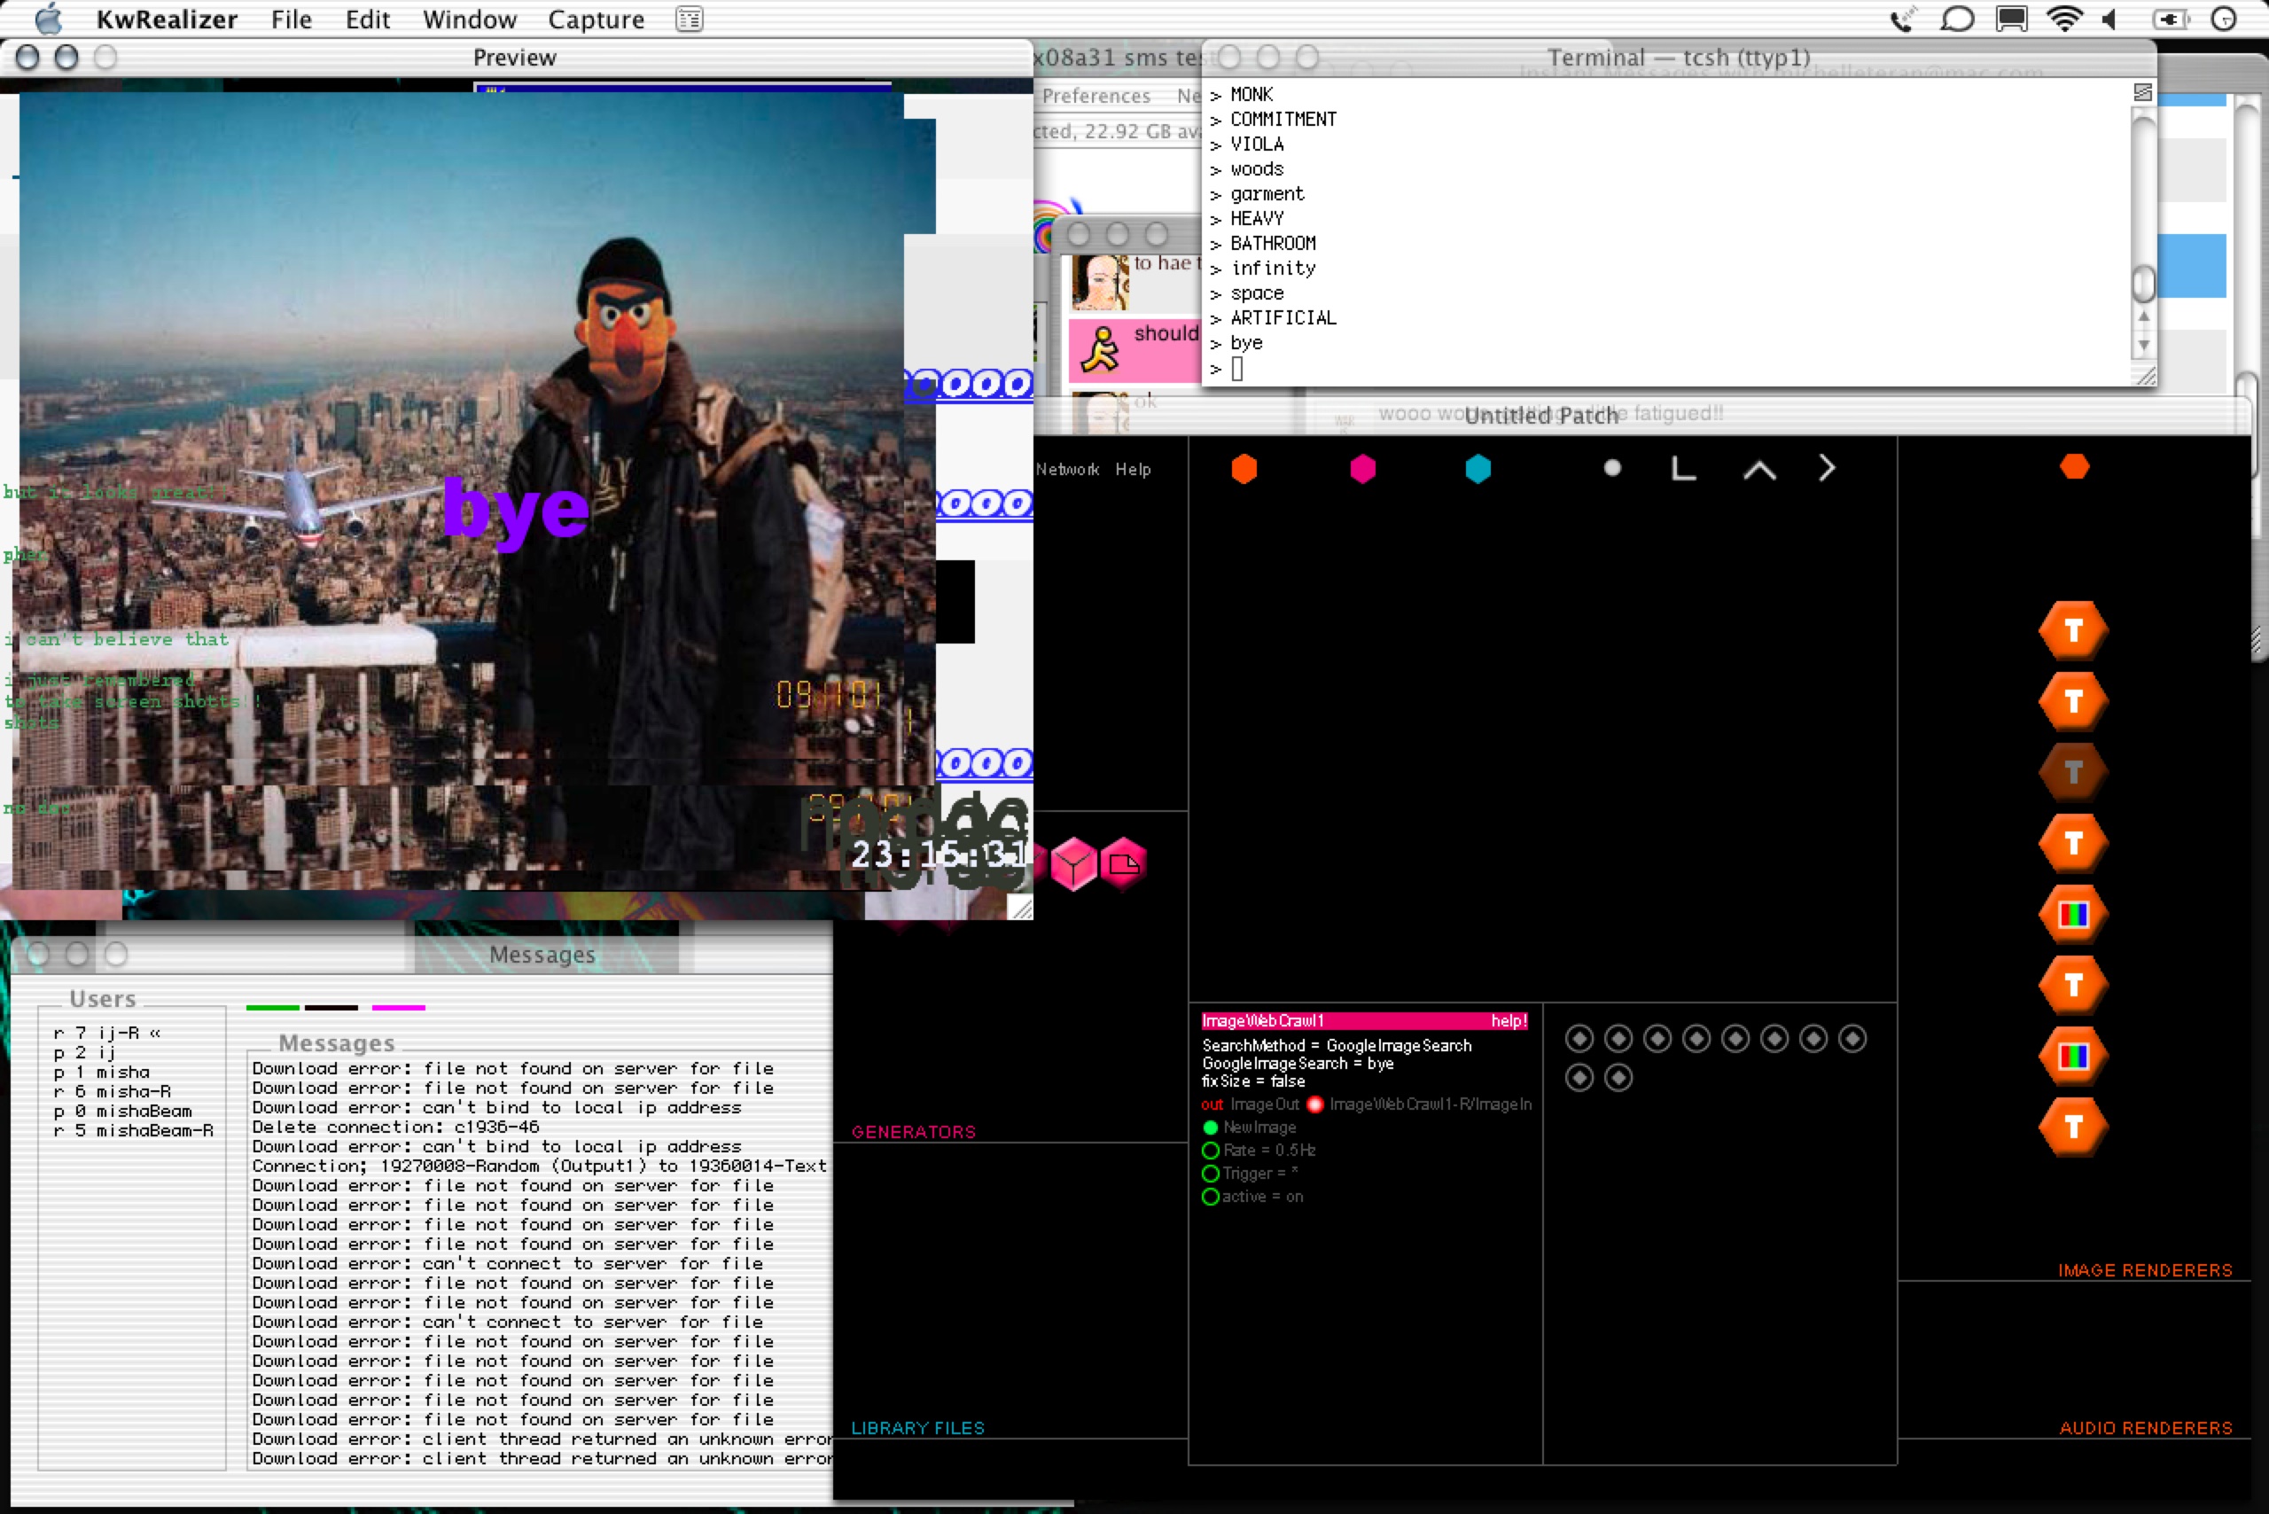Image resolution: width=2269 pixels, height=1514 pixels.
Task: Open the Help menu in the patch window
Action: pyautogui.click(x=1133, y=469)
